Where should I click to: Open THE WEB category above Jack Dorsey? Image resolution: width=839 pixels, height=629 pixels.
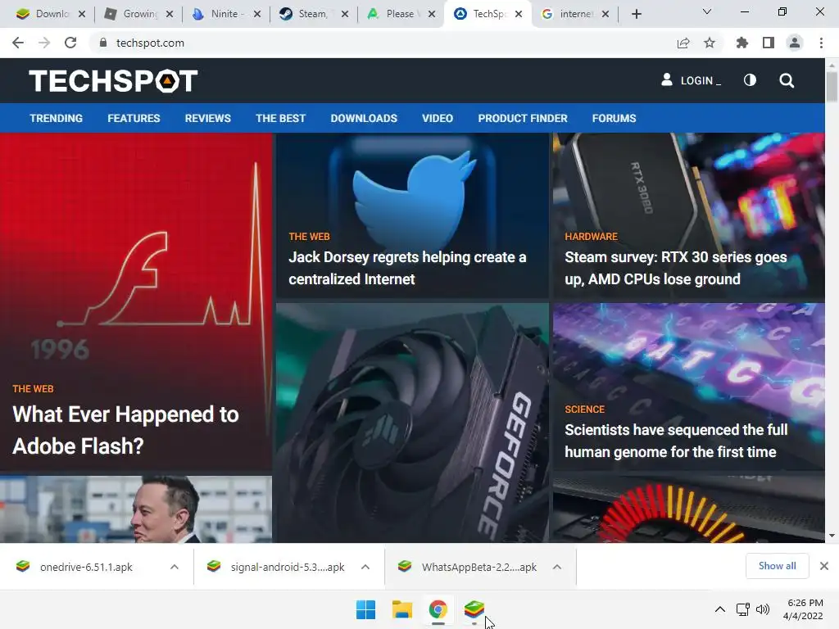(x=309, y=237)
